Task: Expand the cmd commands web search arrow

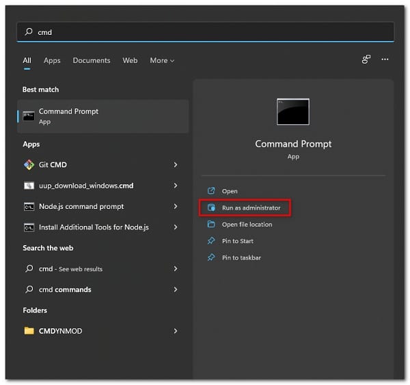Action: 176,289
